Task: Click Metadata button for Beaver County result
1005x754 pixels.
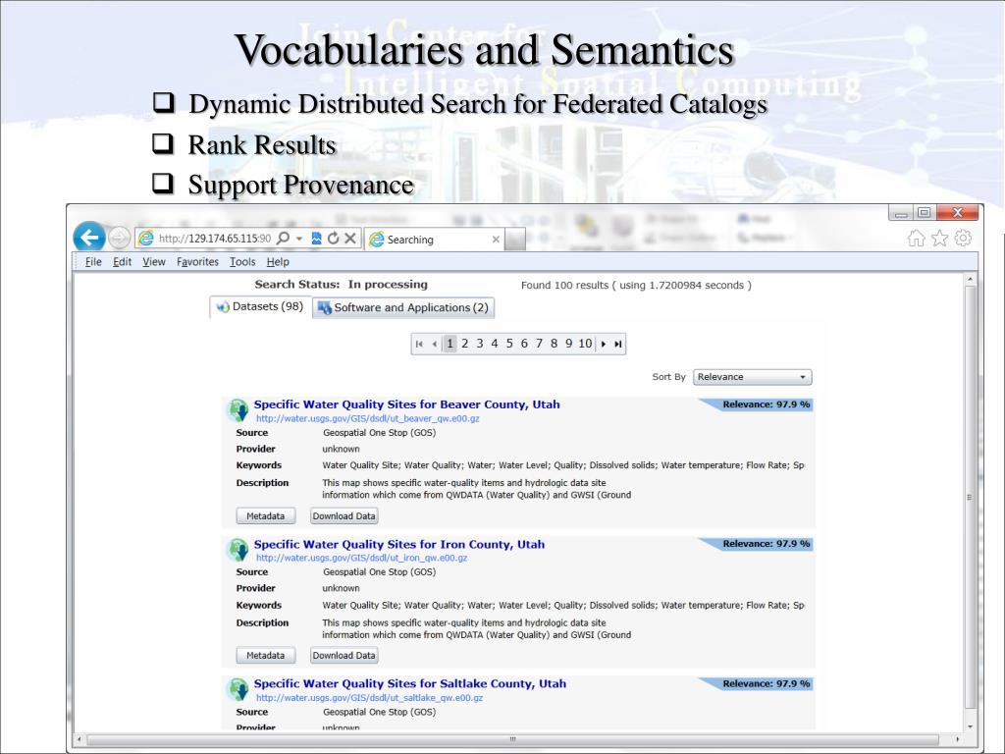Action: (x=265, y=515)
